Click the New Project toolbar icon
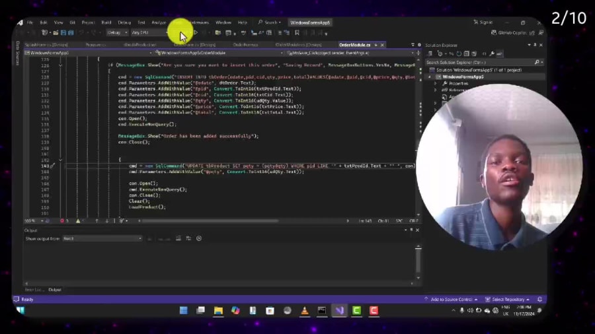The height and width of the screenshot is (334, 595). 45,33
